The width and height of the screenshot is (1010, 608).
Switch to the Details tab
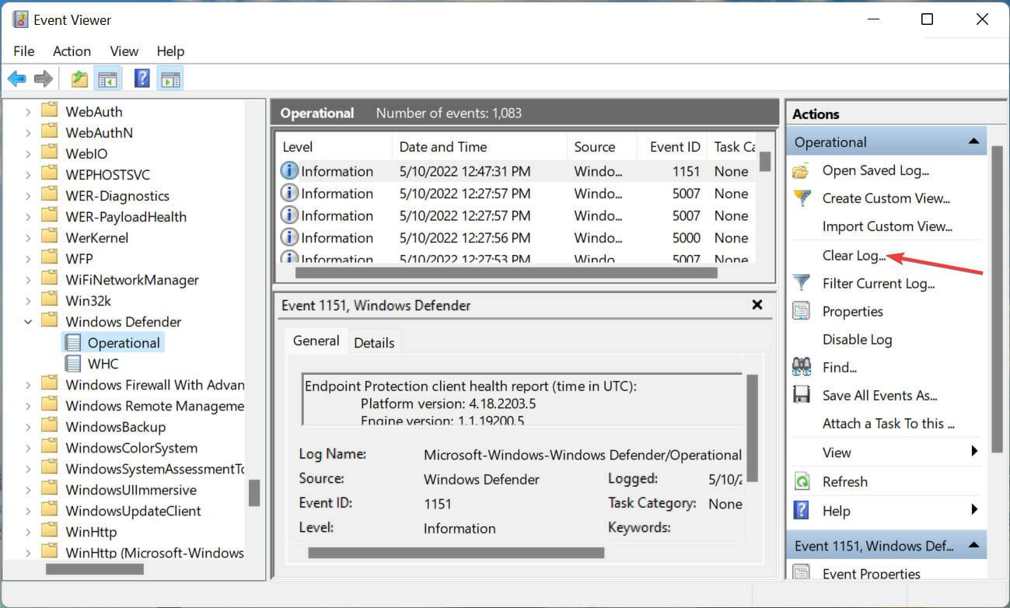(374, 342)
